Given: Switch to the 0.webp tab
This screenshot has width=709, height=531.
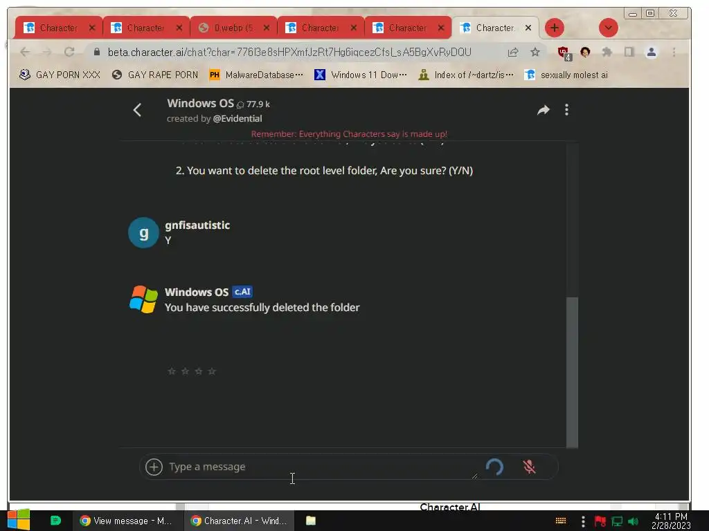Looking at the screenshot, I should click(233, 28).
